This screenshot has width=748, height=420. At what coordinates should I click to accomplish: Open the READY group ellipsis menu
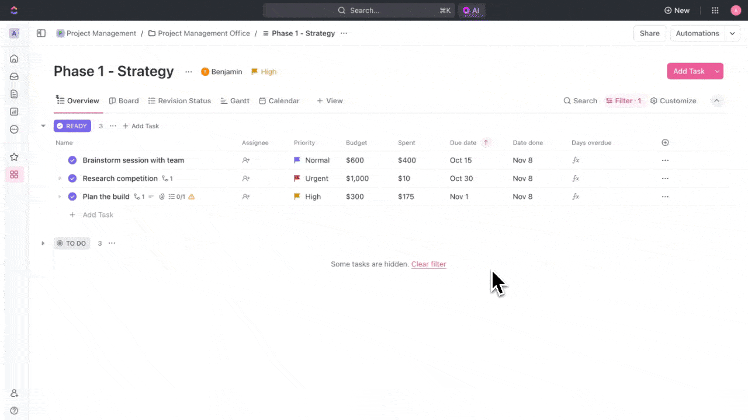[x=113, y=126]
